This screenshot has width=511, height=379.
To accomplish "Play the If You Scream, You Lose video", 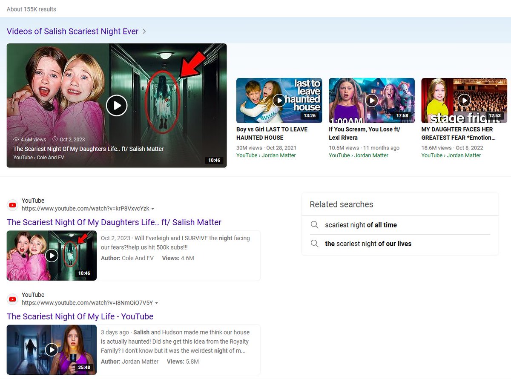I will tap(372, 100).
